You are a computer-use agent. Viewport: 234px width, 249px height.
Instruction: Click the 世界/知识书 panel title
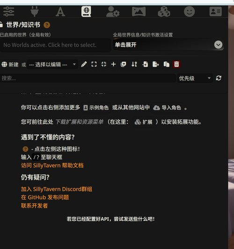[23, 25]
